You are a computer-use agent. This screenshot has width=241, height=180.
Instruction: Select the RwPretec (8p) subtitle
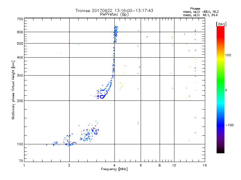coord(114,14)
